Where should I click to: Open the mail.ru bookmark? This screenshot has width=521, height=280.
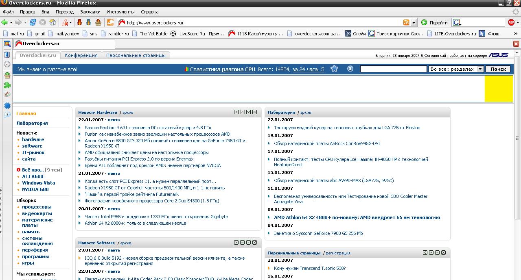(13, 34)
